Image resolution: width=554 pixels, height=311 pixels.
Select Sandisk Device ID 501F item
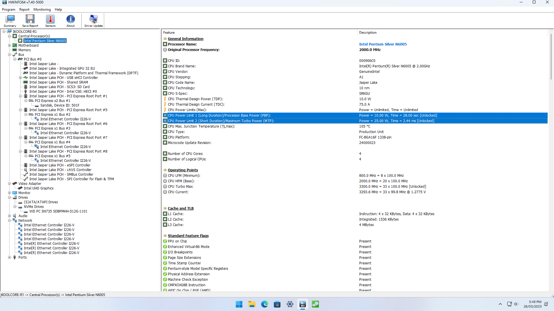(x=60, y=105)
